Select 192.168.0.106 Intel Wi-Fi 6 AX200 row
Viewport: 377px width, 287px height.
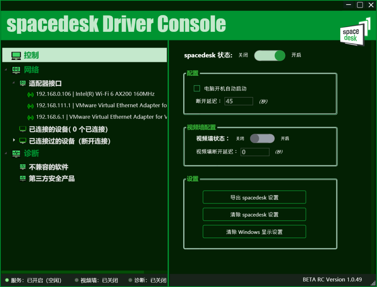point(95,94)
